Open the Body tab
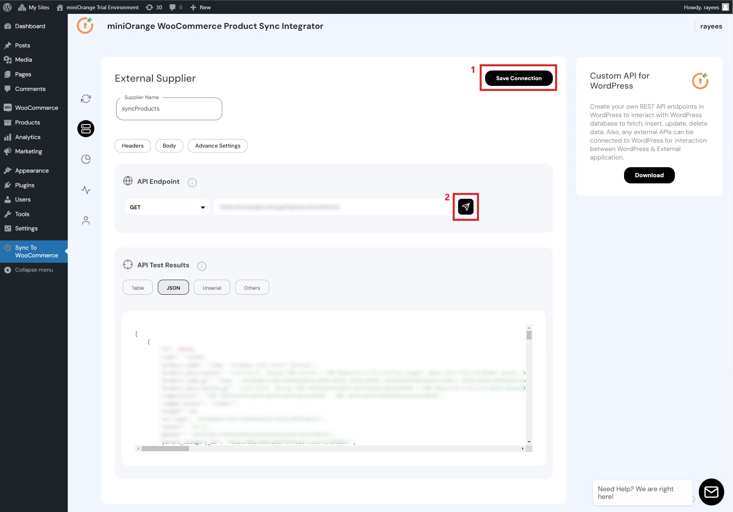Image resolution: width=733 pixels, height=512 pixels. point(169,146)
